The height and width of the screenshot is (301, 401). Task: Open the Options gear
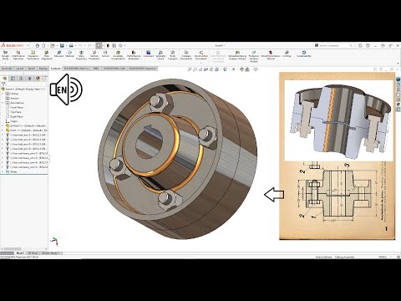coord(120,45)
